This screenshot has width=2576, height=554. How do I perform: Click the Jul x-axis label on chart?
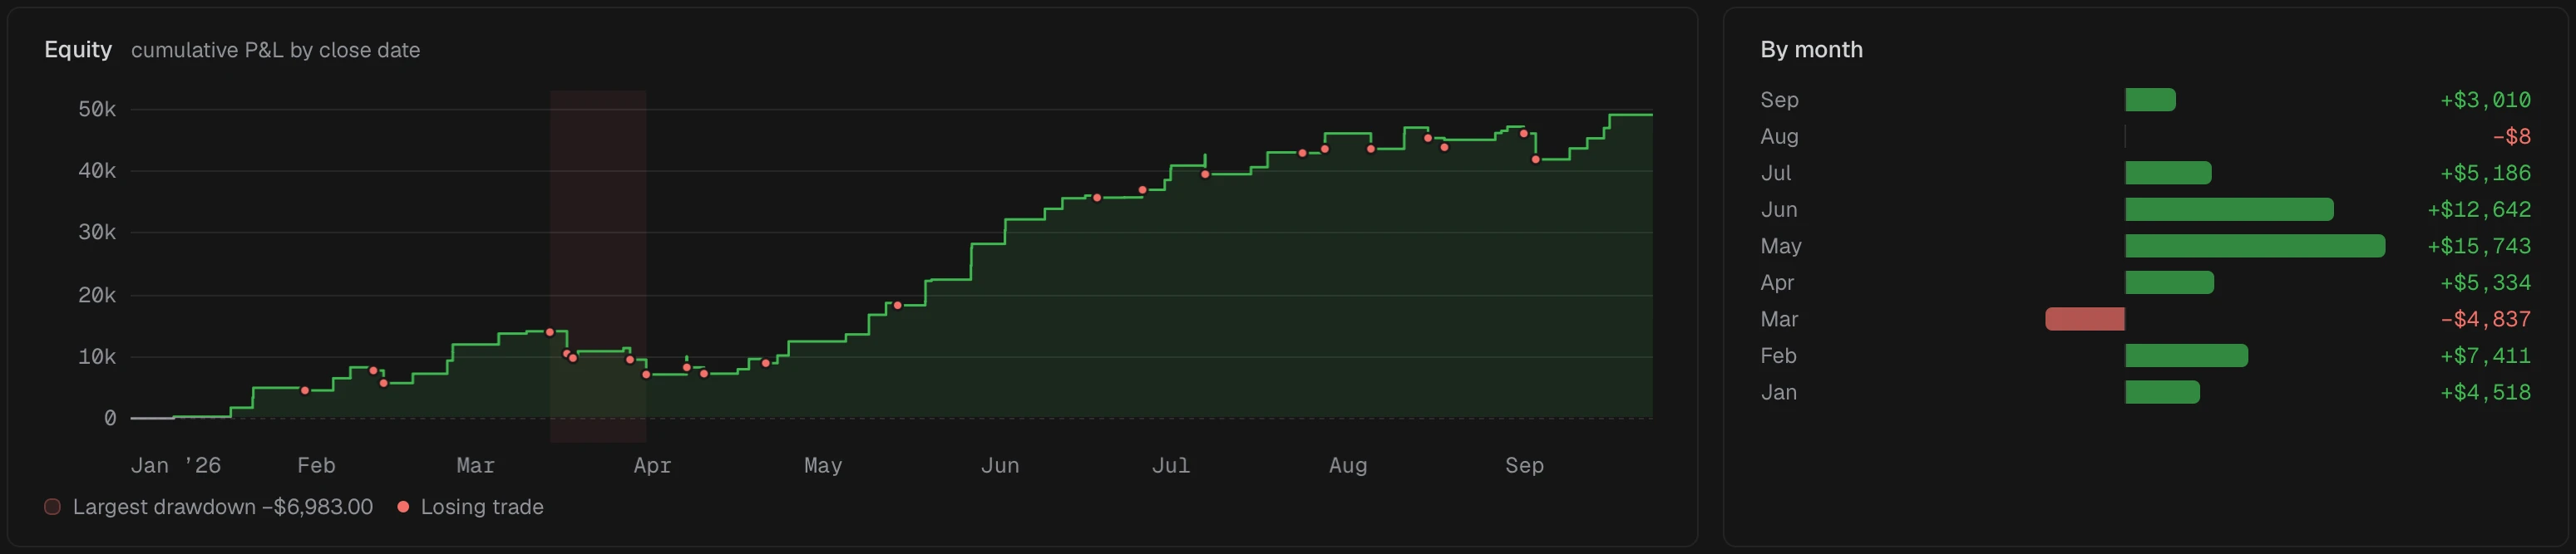1171,466
